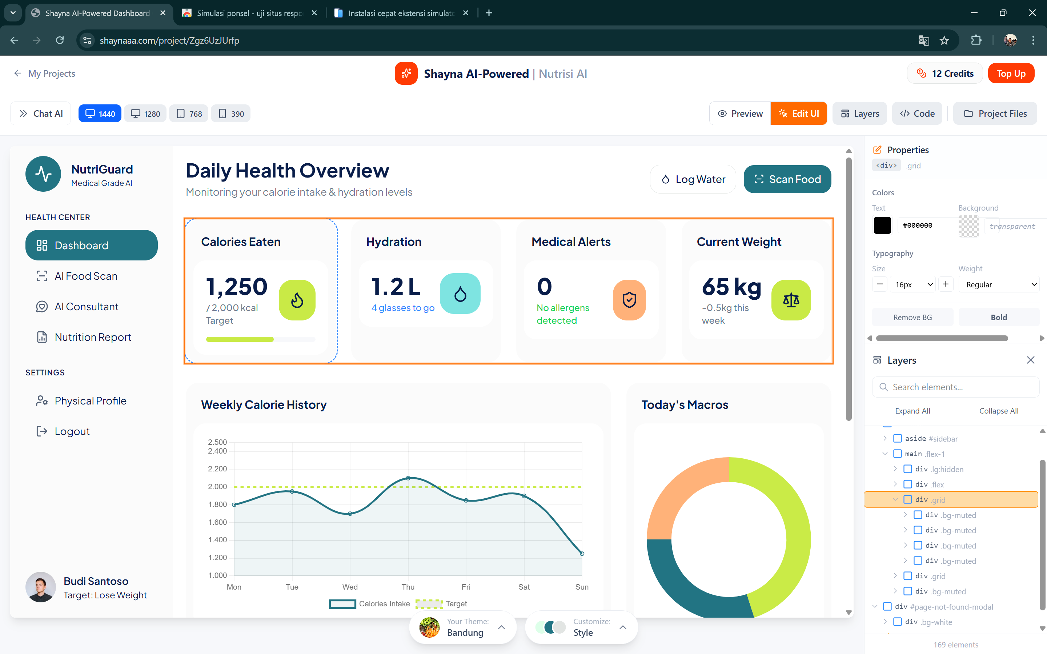Check the main .flex-1 layer checkbox
1047x654 pixels.
click(x=898, y=454)
